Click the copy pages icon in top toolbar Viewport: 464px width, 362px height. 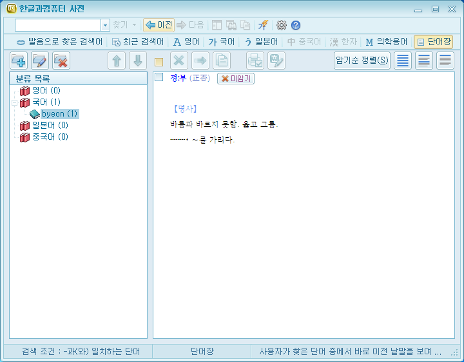(246, 25)
